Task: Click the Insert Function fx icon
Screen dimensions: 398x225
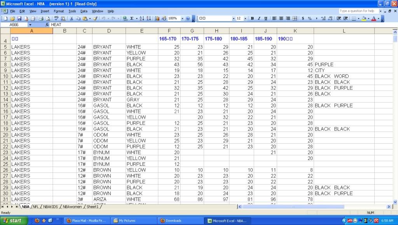Action: 47,25
